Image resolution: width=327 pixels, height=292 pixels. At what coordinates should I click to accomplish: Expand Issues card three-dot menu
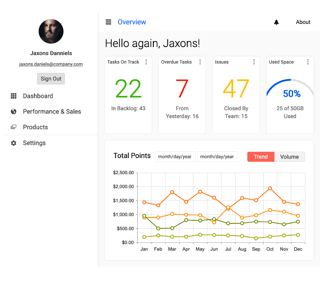[x=254, y=62]
